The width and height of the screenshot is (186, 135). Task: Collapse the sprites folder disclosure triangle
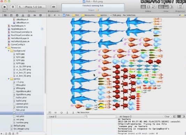[x=9, y=79]
